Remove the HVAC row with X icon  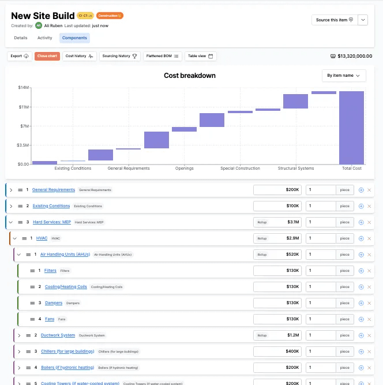[x=369, y=238]
